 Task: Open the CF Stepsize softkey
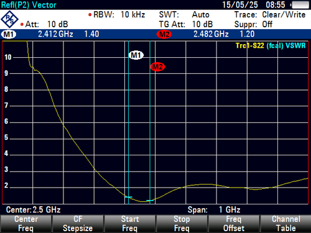tap(78, 224)
